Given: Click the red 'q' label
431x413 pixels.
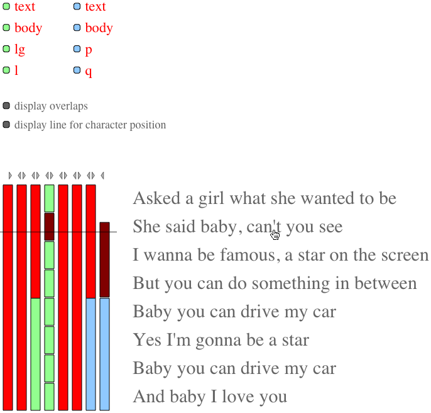Looking at the screenshot, I should click(89, 72).
